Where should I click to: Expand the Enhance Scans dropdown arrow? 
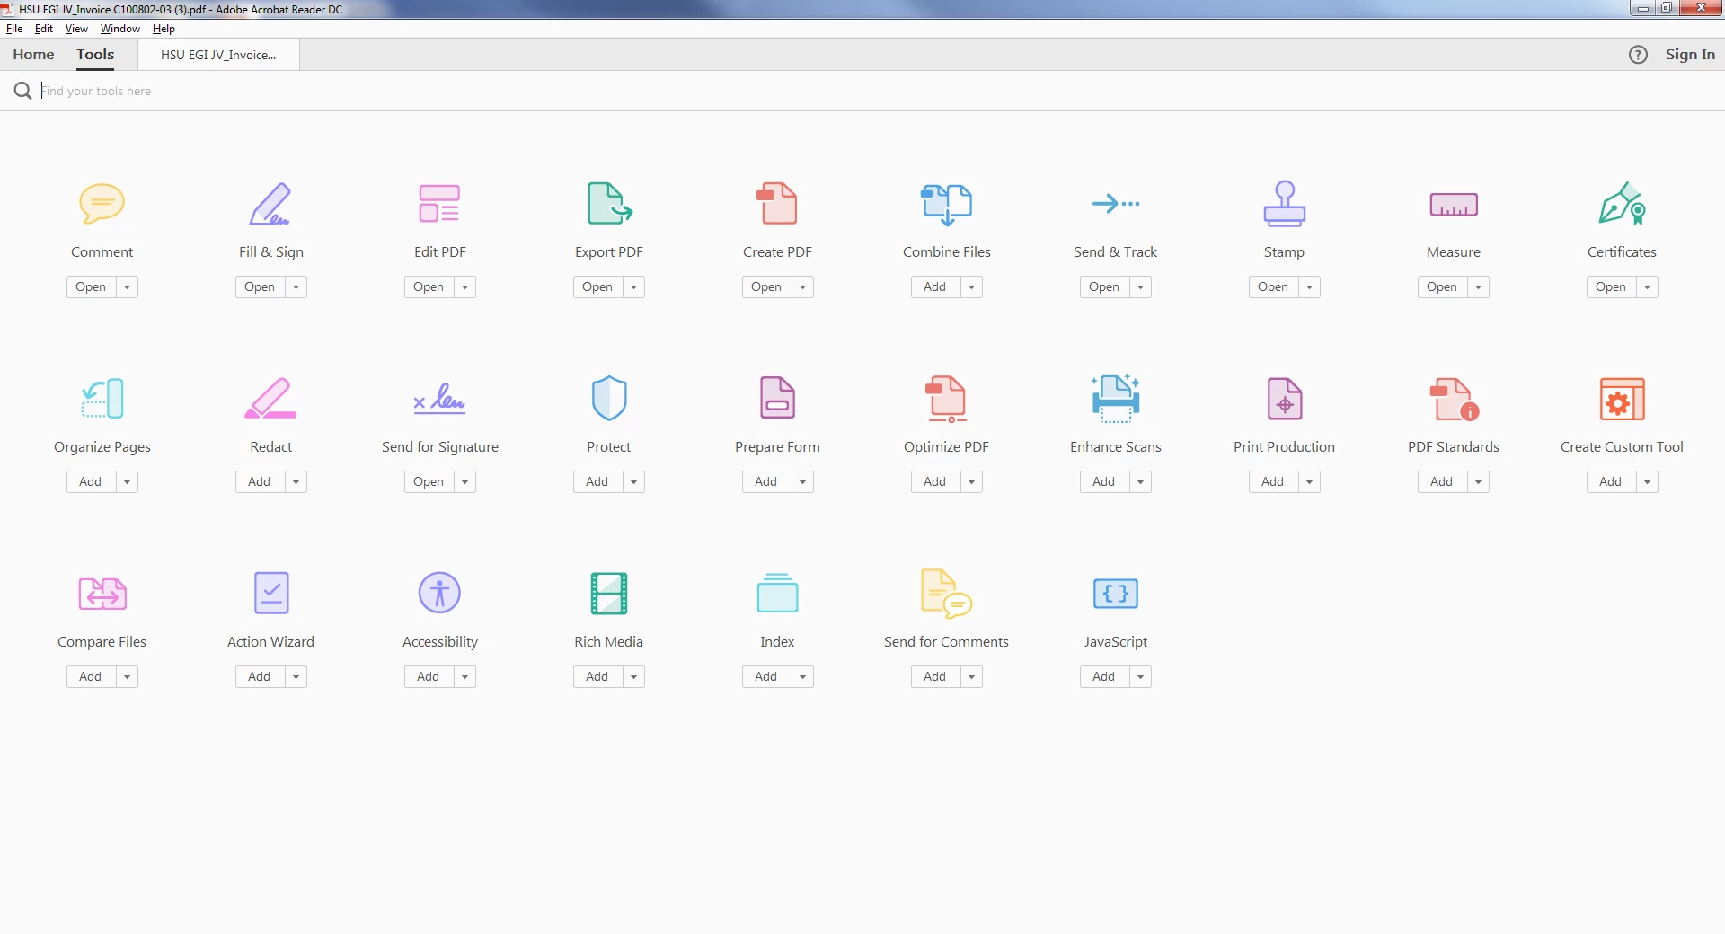pyautogui.click(x=1140, y=482)
